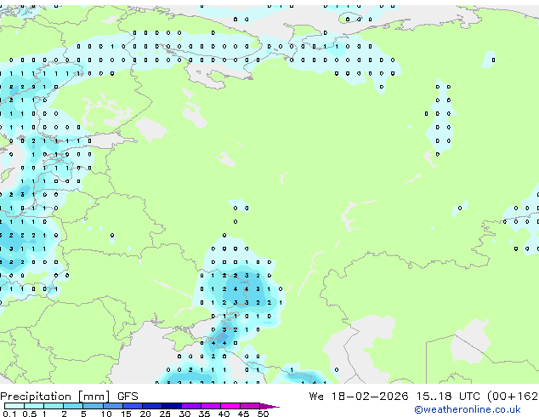539x417 pixels.
Task: Click the "50" legend scale label
Action: click(x=263, y=414)
